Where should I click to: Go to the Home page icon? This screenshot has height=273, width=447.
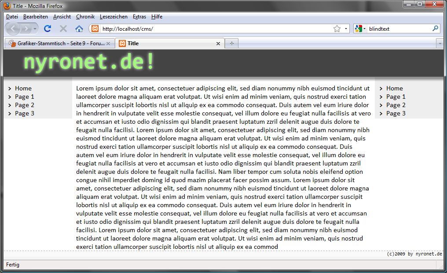(x=79, y=29)
